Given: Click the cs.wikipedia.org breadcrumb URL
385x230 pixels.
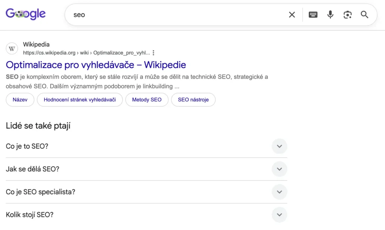Looking at the screenshot, I should click(x=86, y=53).
